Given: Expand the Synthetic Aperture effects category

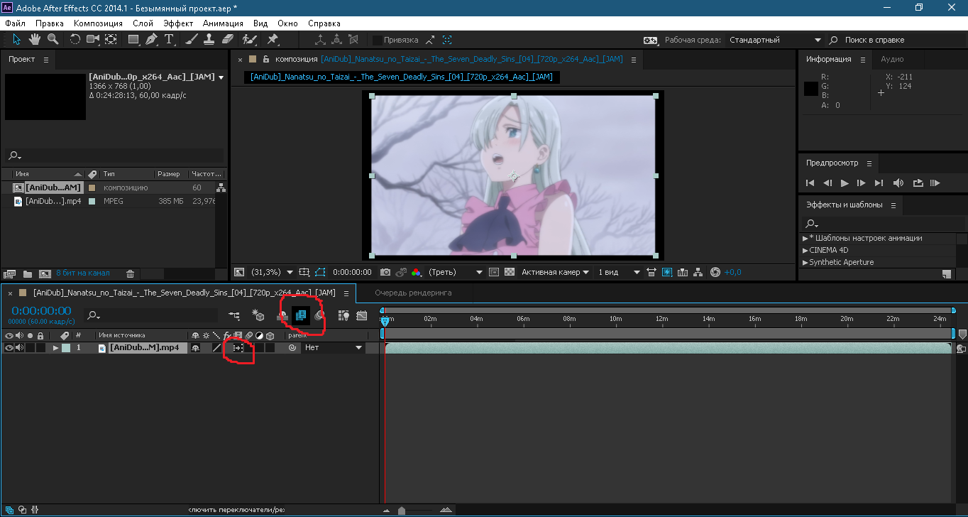Looking at the screenshot, I should 805,262.
